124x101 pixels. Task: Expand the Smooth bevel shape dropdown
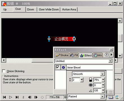103,74
